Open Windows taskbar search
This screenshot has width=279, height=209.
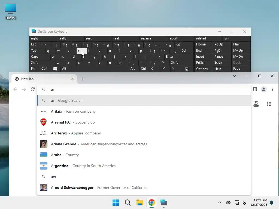pos(128,202)
